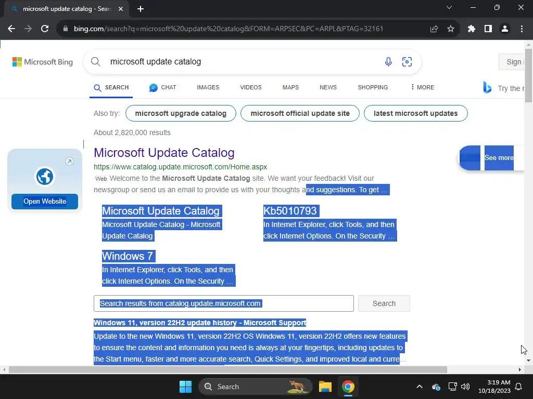The width and height of the screenshot is (533, 399).
Task: Click the small arrow icon on website card
Action: coord(69,162)
